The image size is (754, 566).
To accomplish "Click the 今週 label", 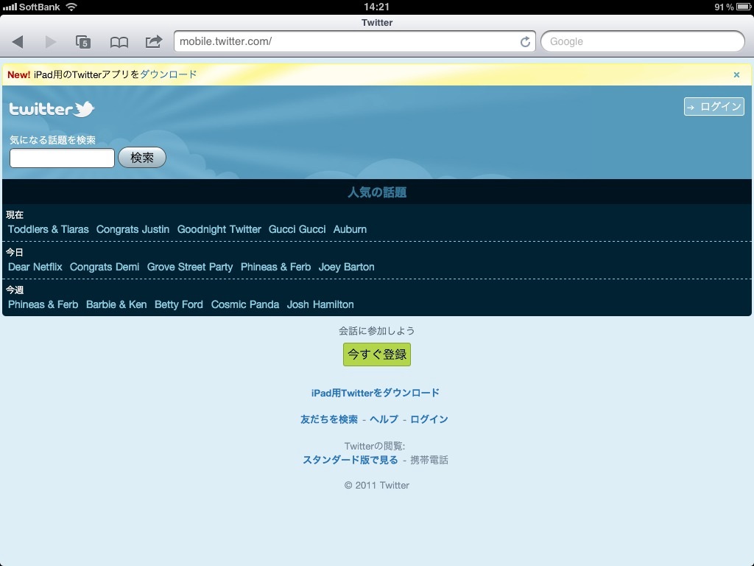I will pos(15,290).
